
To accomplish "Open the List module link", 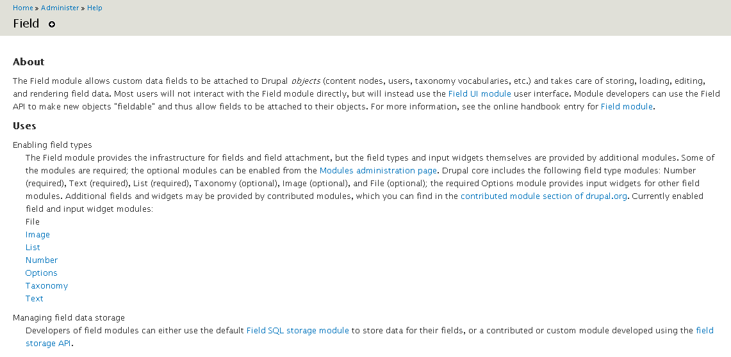I will 33,248.
